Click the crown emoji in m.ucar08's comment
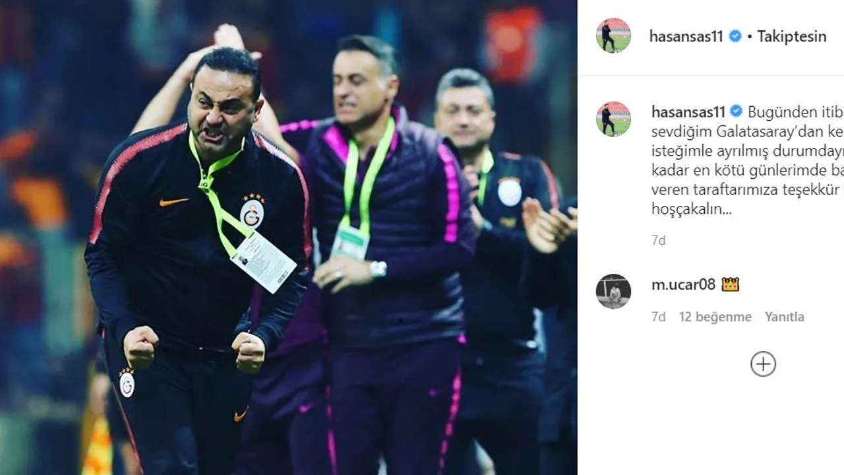 tap(730, 284)
